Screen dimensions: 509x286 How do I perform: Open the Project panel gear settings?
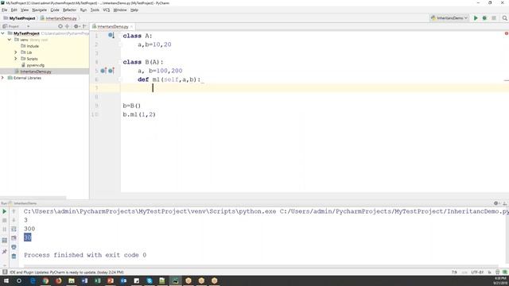coord(76,26)
